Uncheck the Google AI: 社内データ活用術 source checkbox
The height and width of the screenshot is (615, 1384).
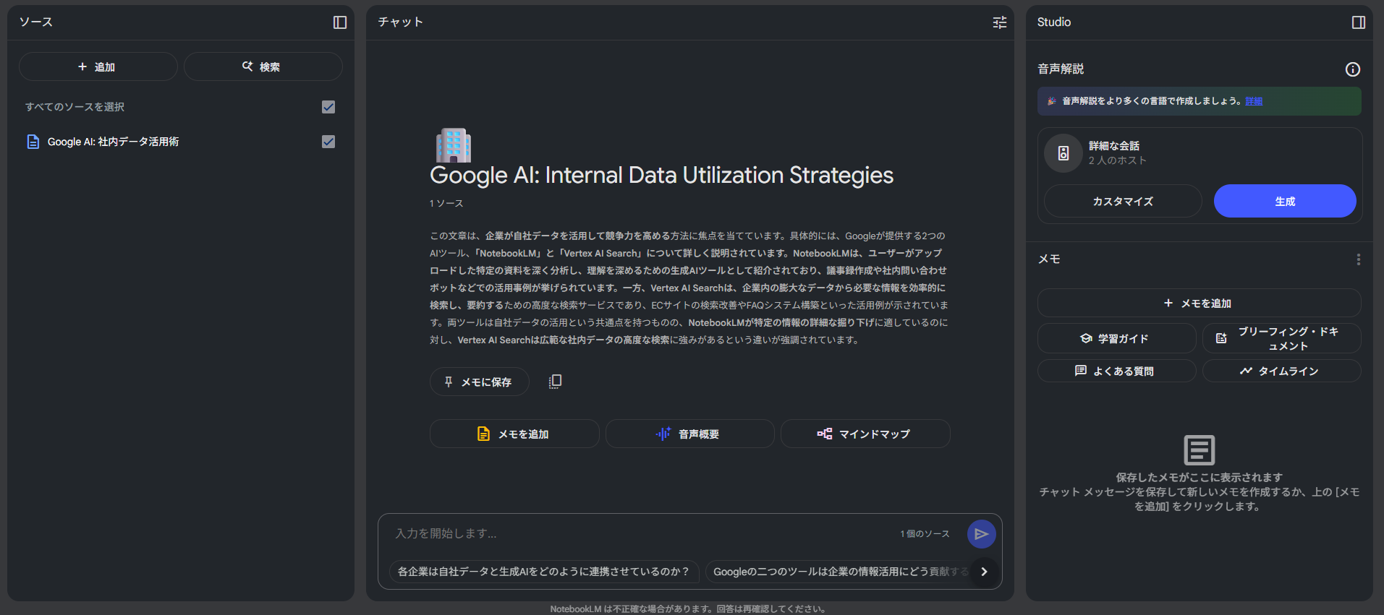click(x=328, y=142)
